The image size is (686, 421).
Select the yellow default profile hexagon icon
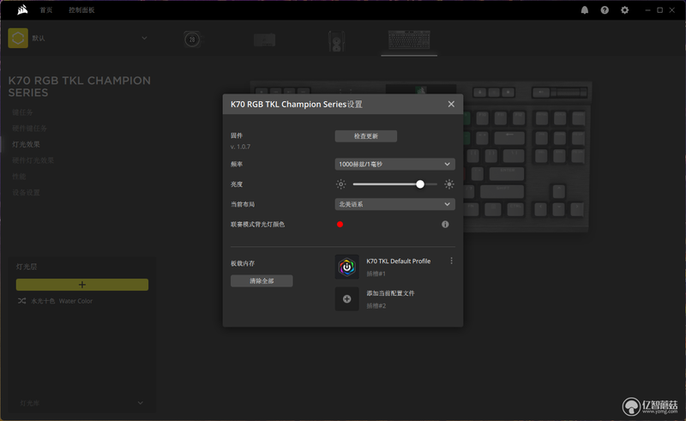click(x=18, y=38)
